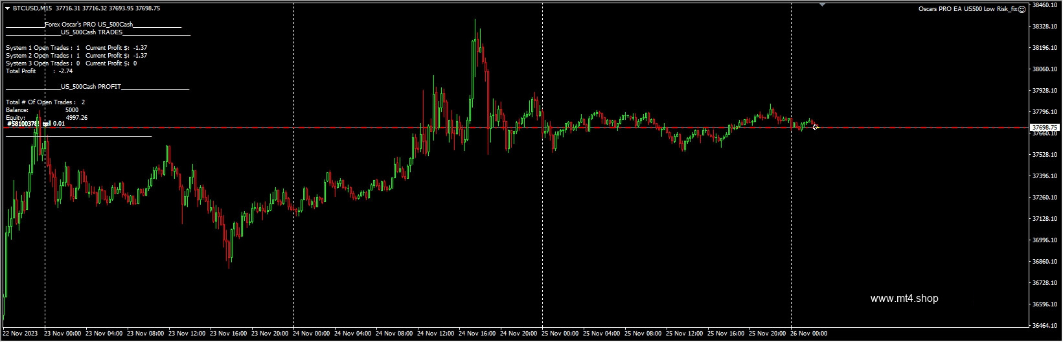Click the 25 Nov 12:00 time axis label
Screen dimensions: 1063x342
685,334
